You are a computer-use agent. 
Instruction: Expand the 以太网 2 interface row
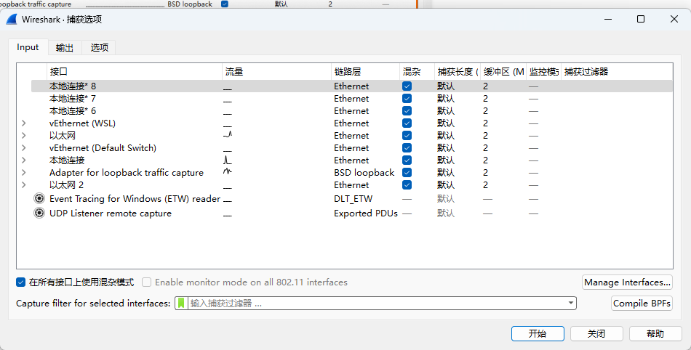click(24, 184)
